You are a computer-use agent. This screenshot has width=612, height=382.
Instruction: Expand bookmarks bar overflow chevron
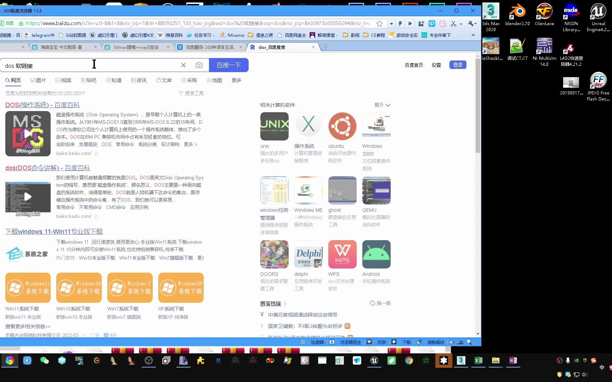tap(473, 35)
